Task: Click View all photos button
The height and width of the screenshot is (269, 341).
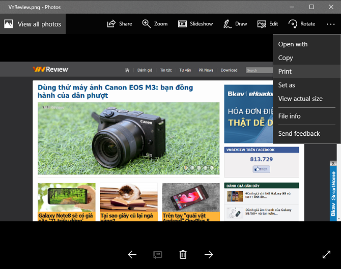Action: coord(33,24)
